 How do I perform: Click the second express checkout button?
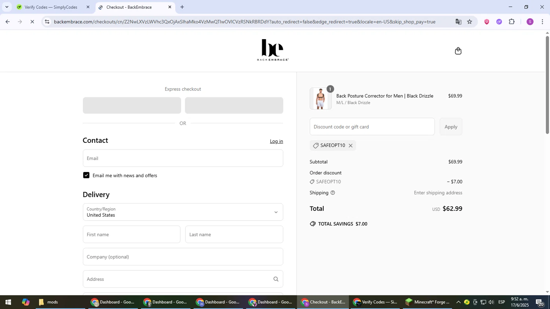tap(234, 105)
